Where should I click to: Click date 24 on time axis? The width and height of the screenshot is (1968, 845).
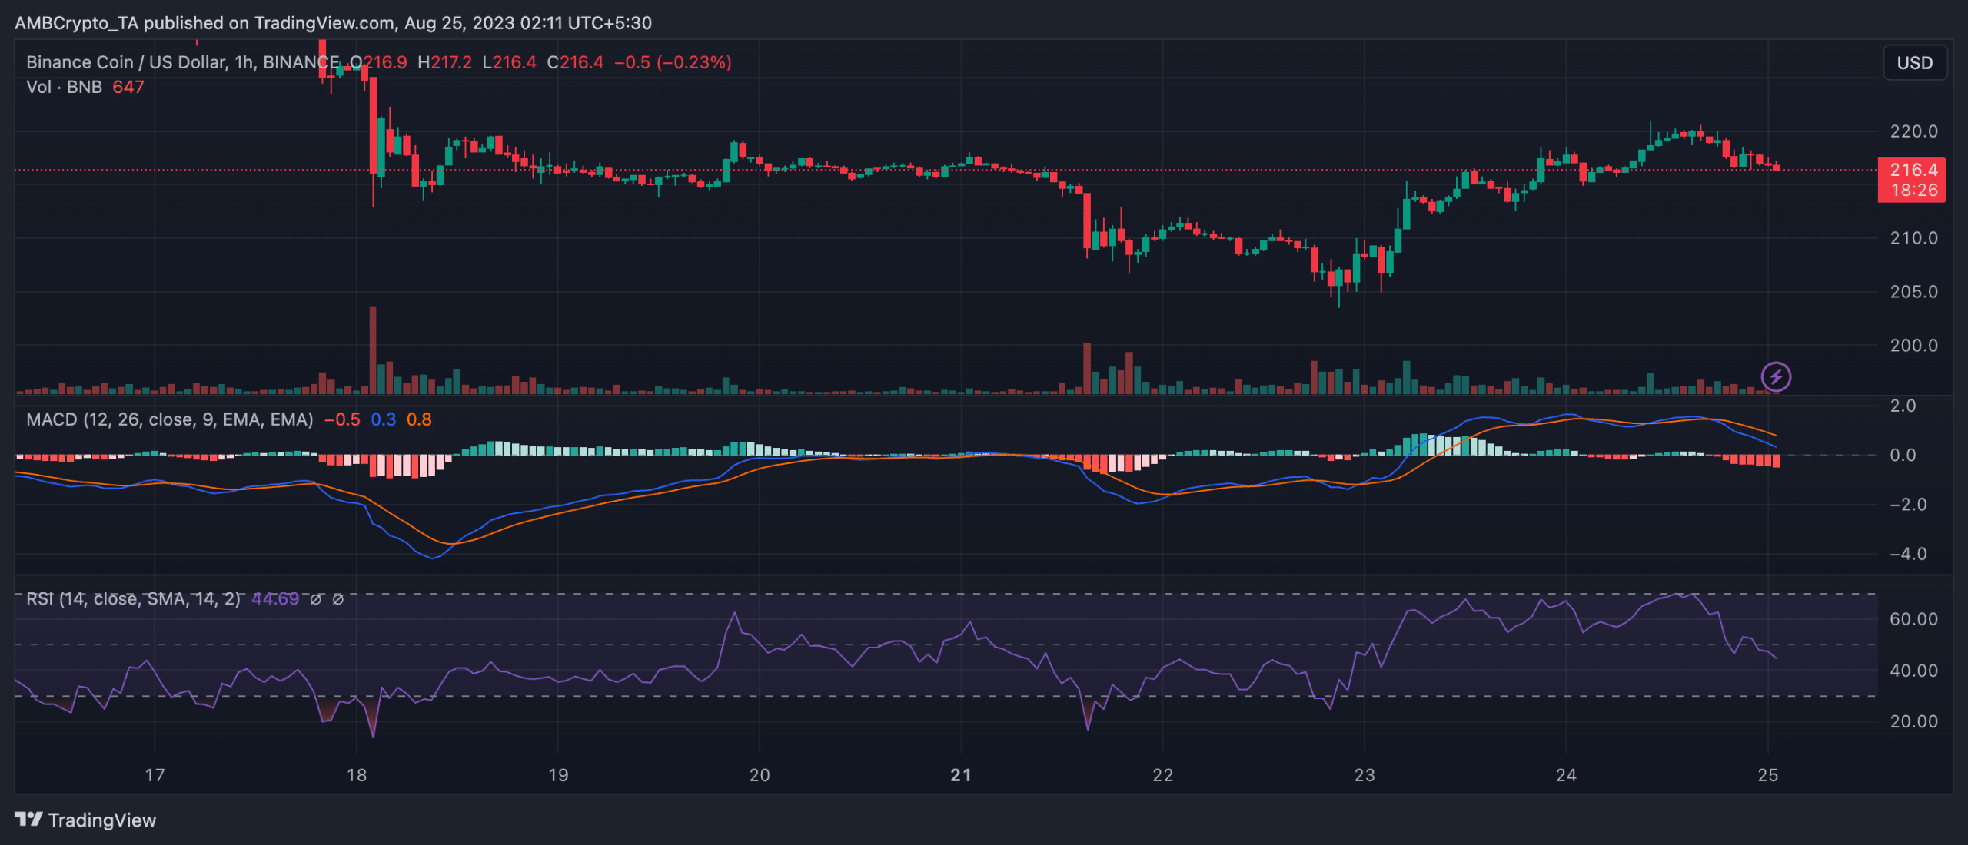tap(1566, 775)
